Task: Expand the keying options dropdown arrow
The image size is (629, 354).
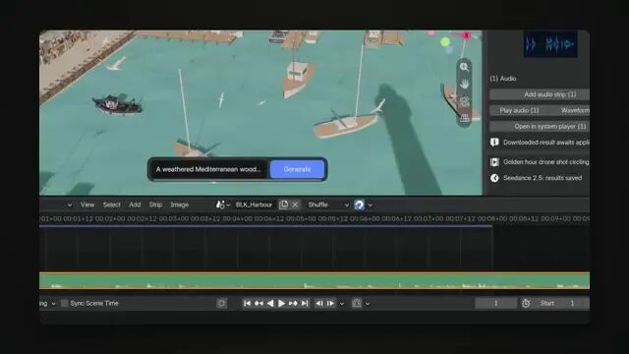Action: coord(368,304)
